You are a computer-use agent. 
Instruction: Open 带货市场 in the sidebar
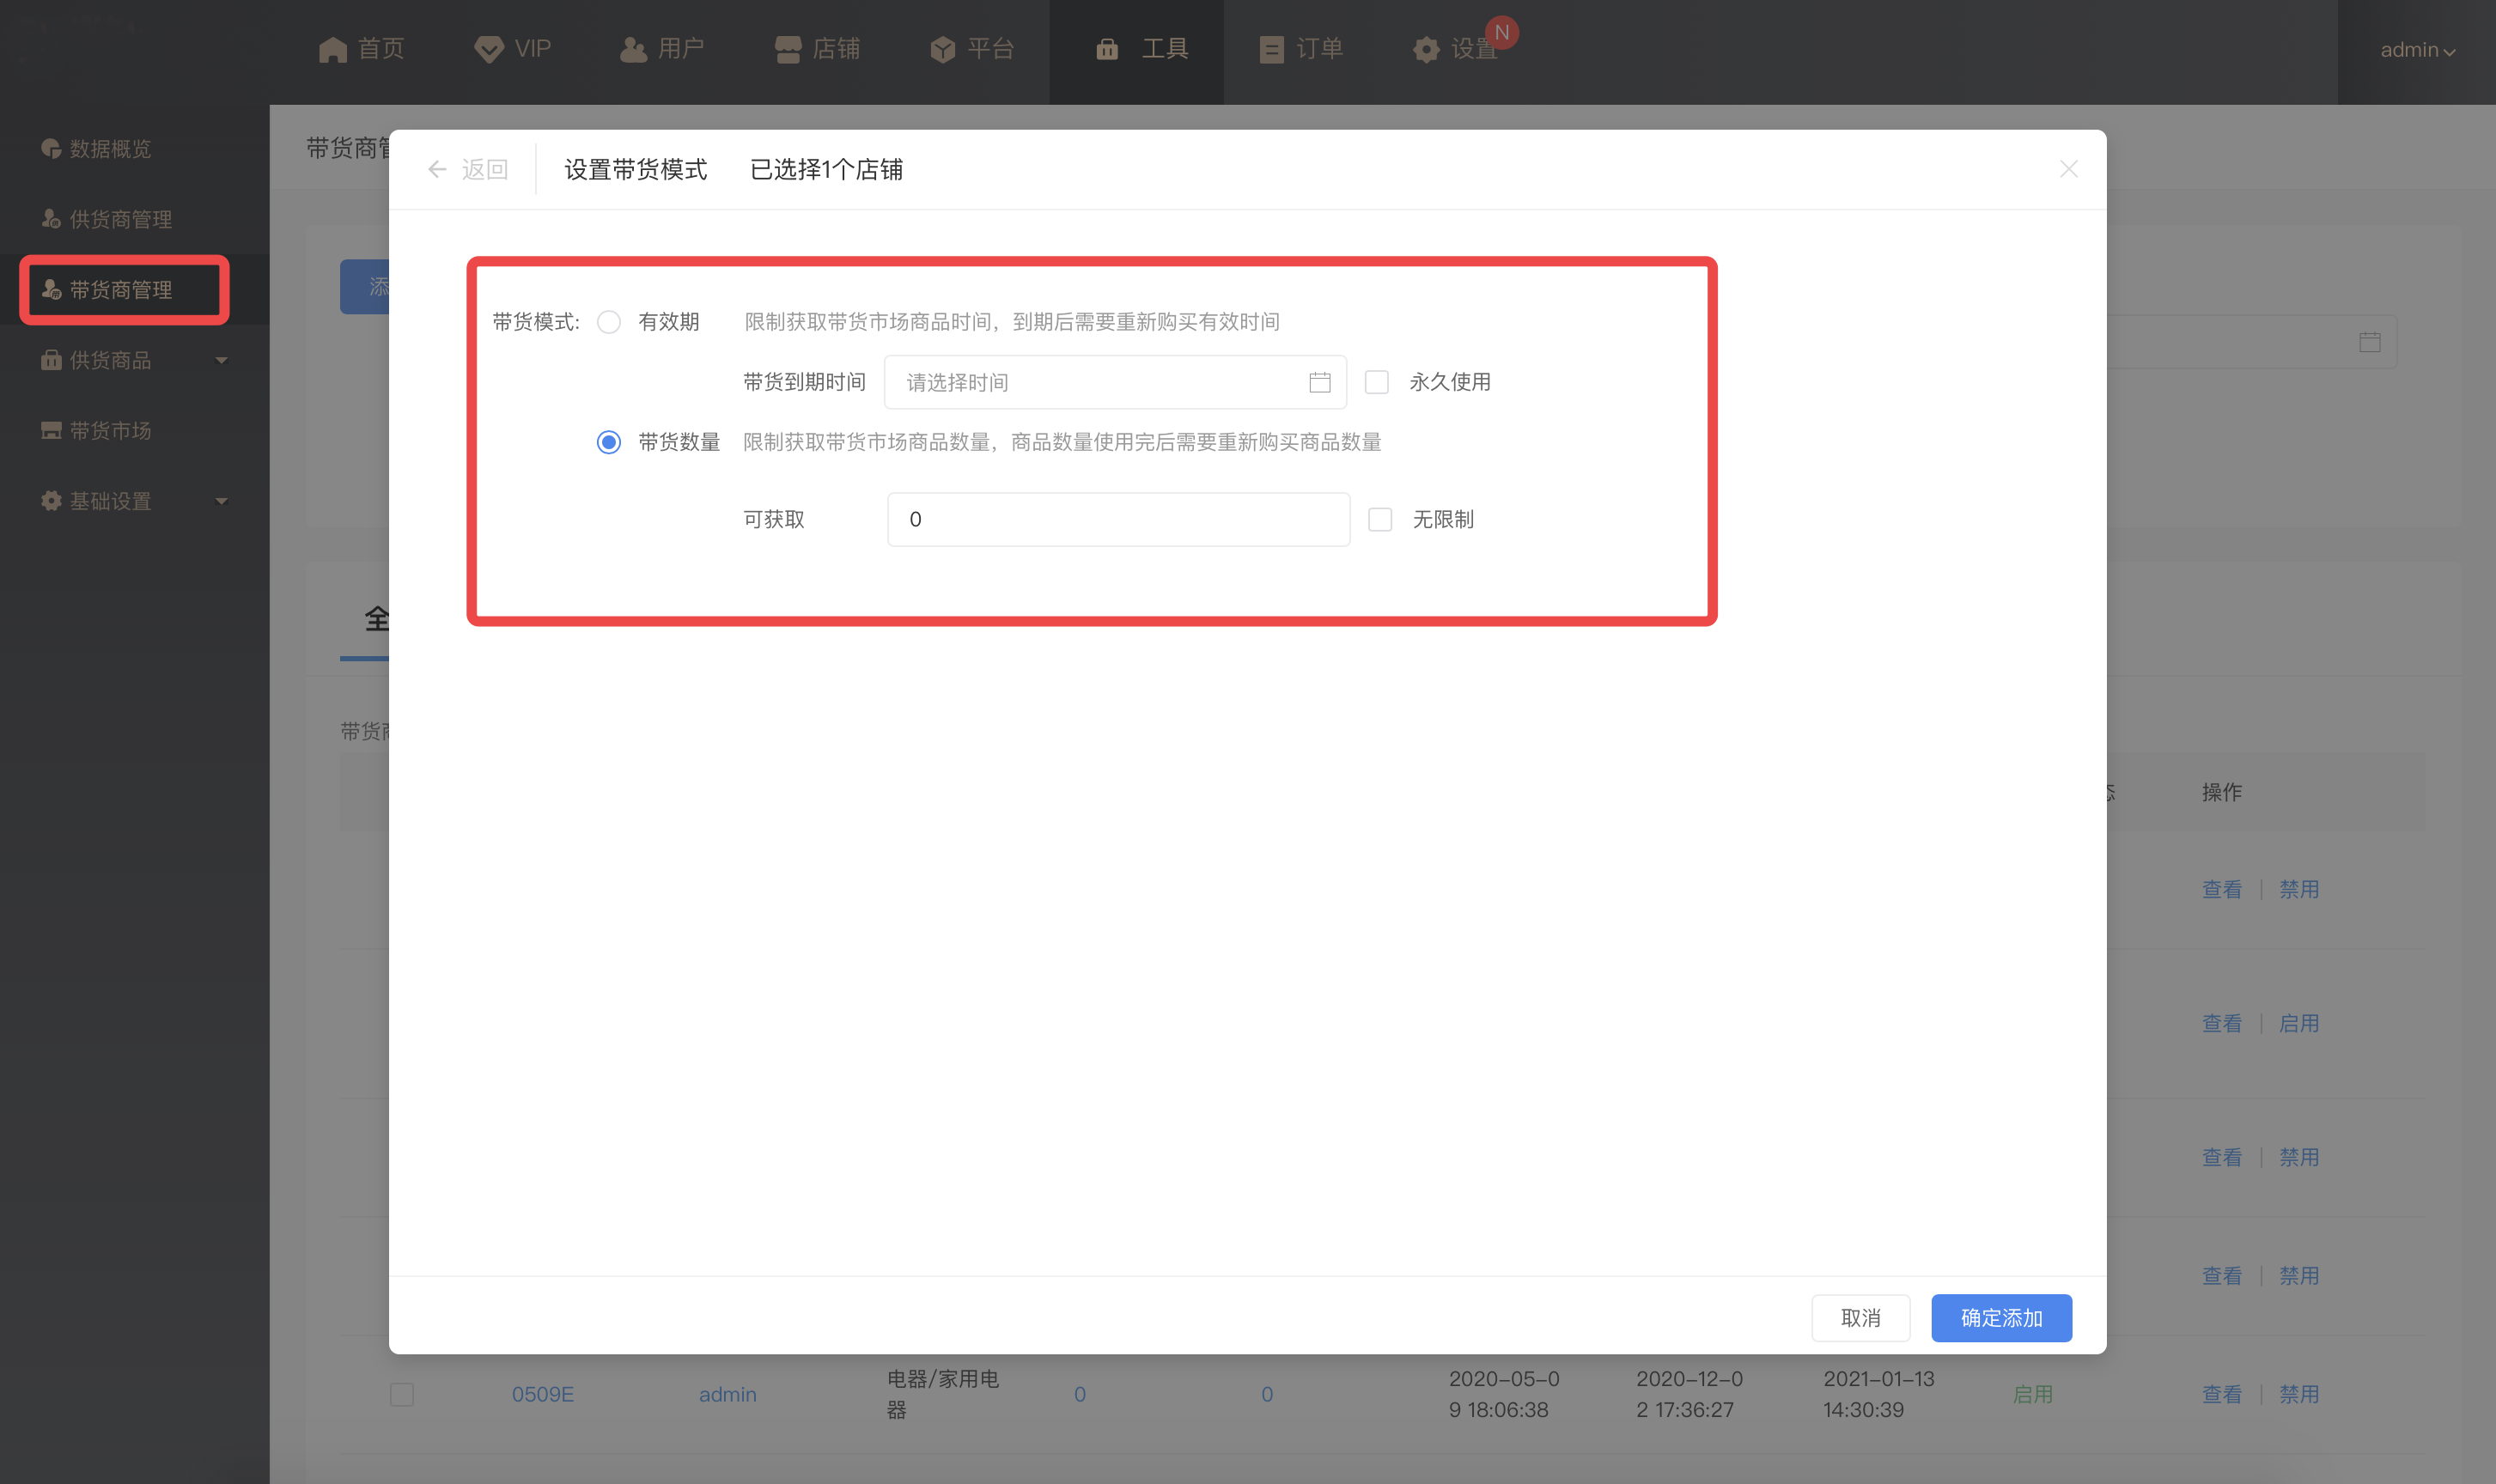tap(110, 430)
